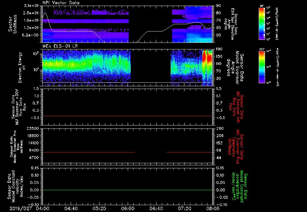This screenshot has width=307, height=212.
Task: Click the 06:40 time tick label
Action: (156, 208)
